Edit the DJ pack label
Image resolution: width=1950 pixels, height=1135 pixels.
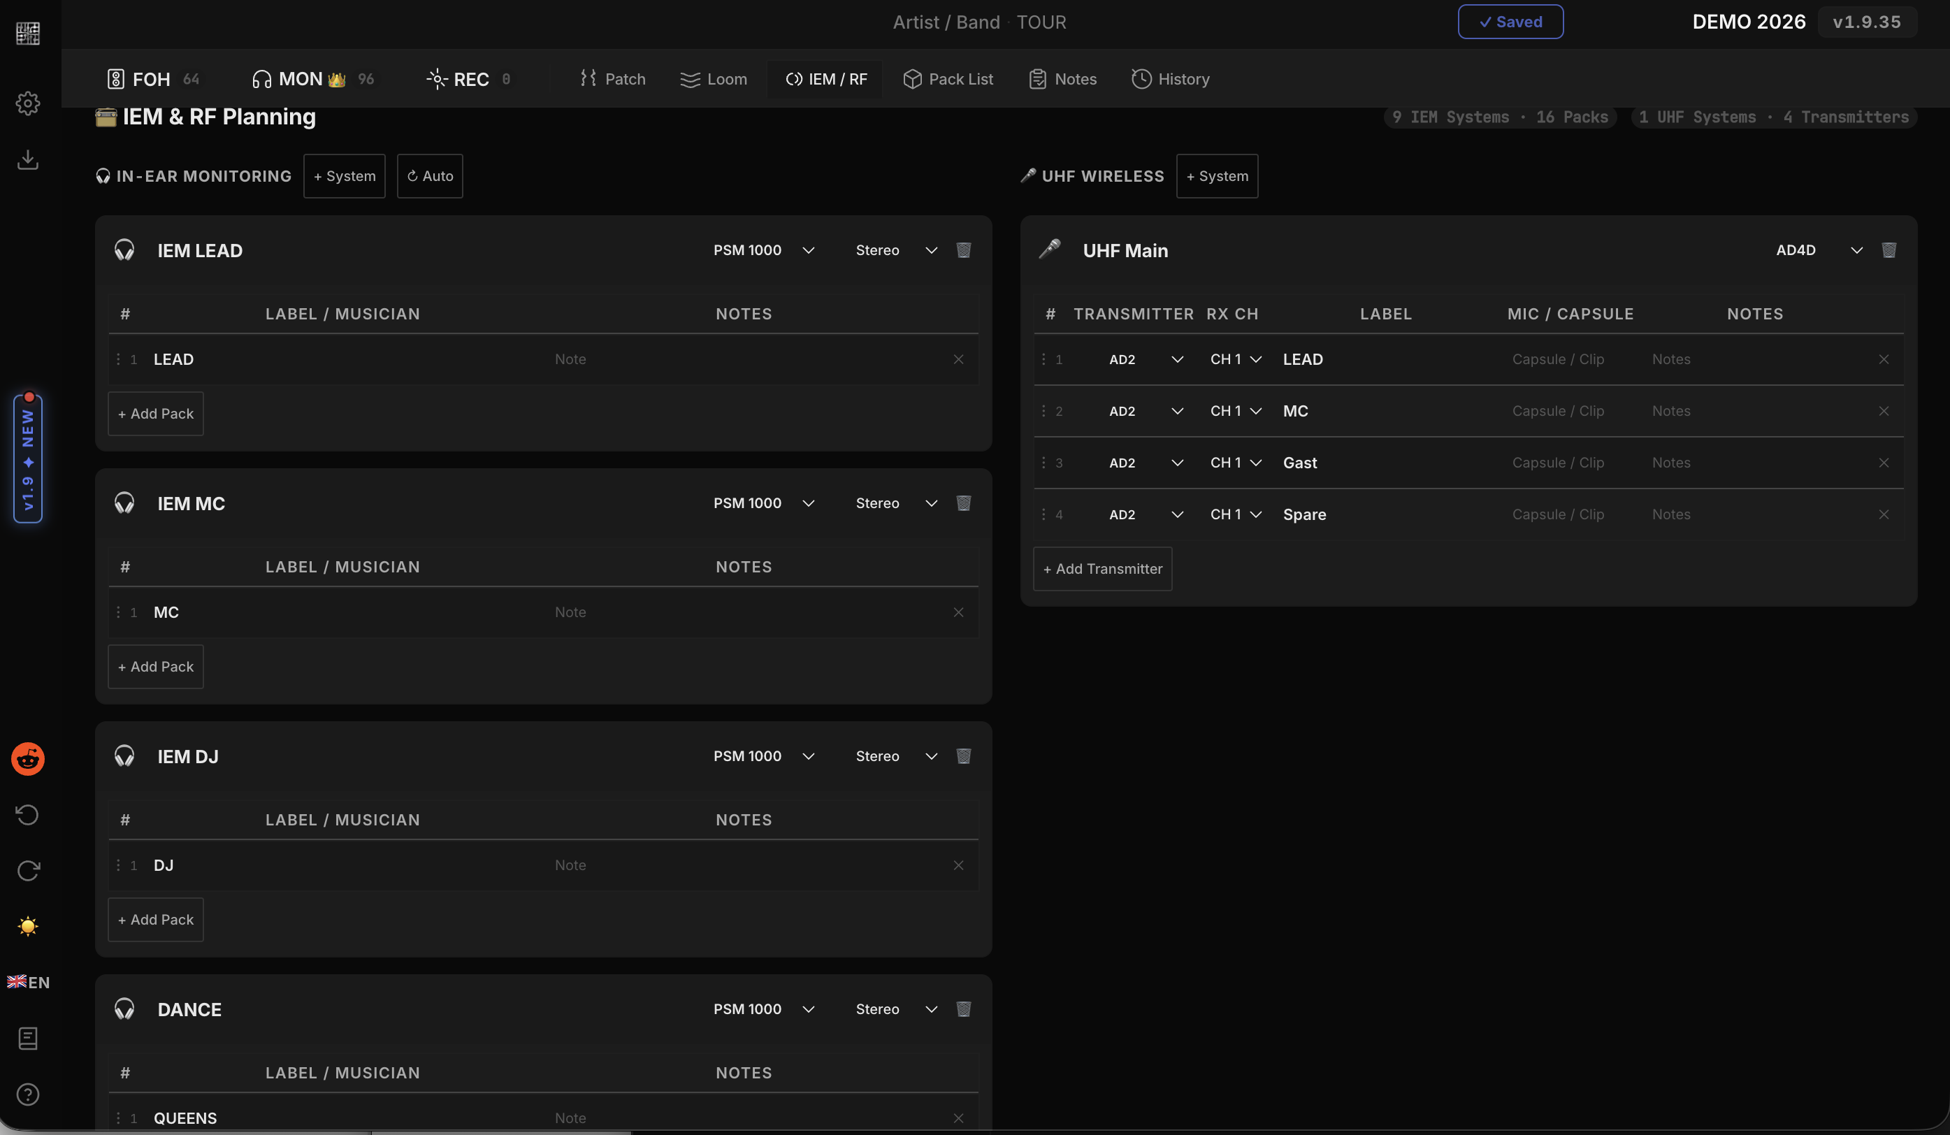tap(345, 865)
